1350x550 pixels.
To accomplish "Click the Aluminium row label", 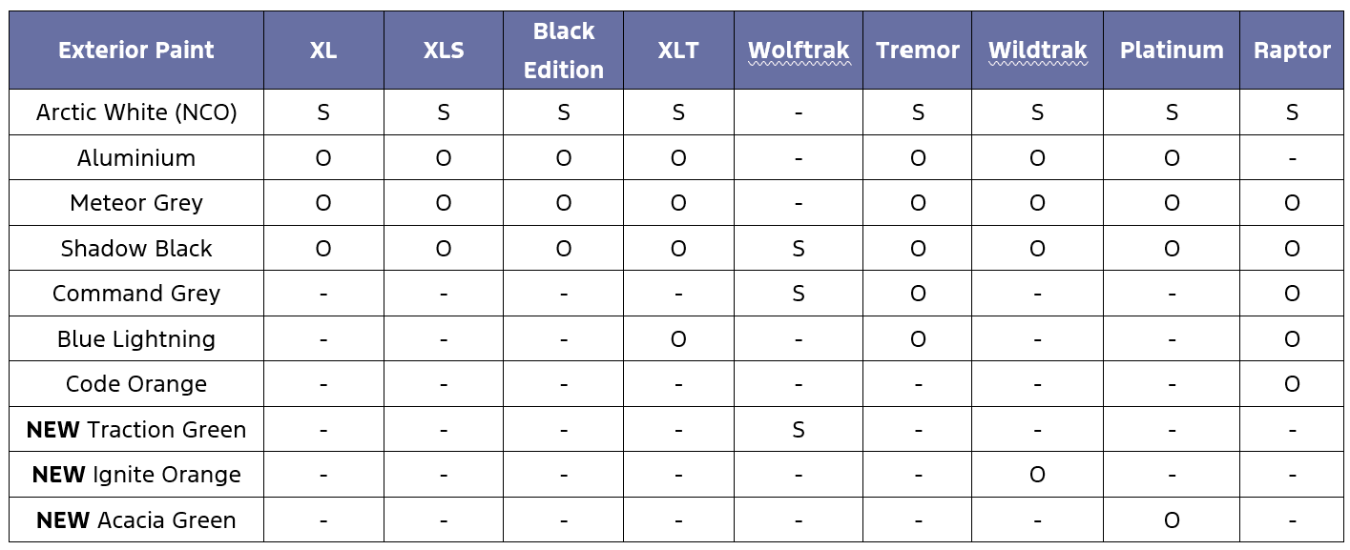I will pyautogui.click(x=136, y=158).
